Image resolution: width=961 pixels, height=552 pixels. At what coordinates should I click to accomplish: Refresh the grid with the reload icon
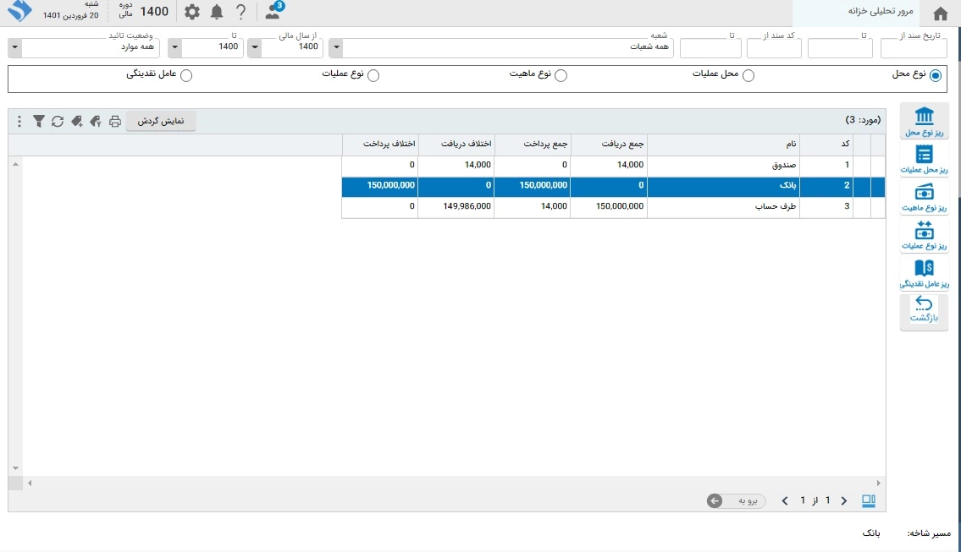coord(58,122)
